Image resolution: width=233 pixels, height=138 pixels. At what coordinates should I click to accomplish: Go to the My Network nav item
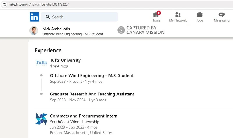click(x=178, y=17)
